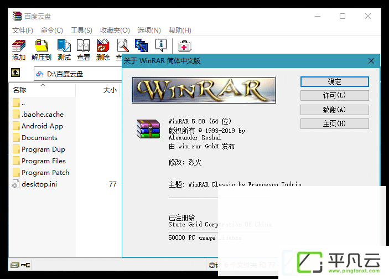Image resolution: width=389 pixels, height=279 pixels.
Task: Select the Documents folder icon
Action: click(16, 138)
